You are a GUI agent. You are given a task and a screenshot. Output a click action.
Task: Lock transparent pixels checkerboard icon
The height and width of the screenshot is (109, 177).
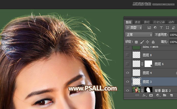pos(136,42)
